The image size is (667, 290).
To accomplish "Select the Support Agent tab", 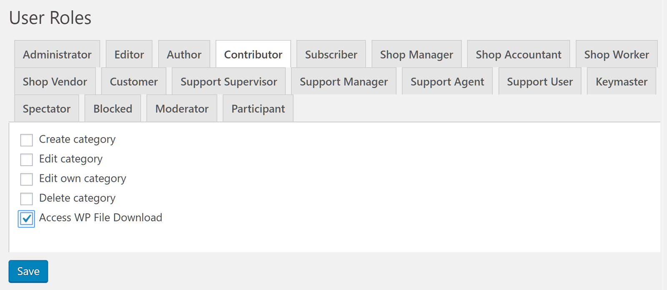I will coord(447,81).
